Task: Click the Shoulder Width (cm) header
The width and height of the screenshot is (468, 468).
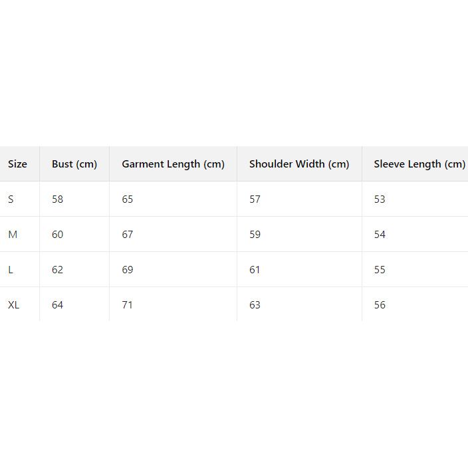Action: (x=299, y=164)
